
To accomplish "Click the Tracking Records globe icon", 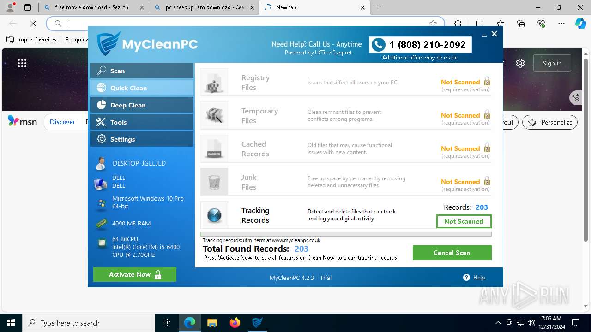I will tap(214, 215).
